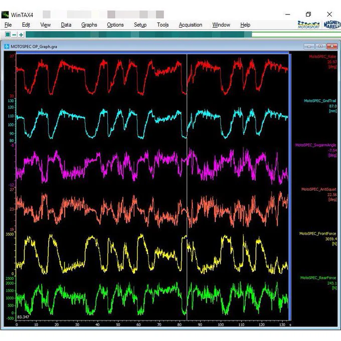Open the Window menu
The height and width of the screenshot is (341, 341).
click(221, 25)
